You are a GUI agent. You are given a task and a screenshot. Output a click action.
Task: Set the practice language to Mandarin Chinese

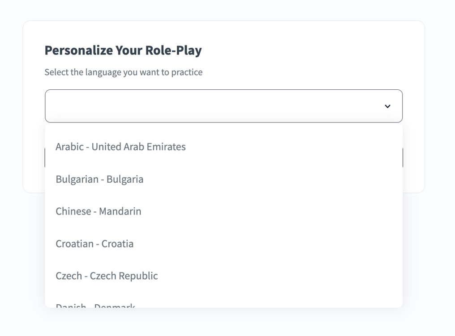99,211
